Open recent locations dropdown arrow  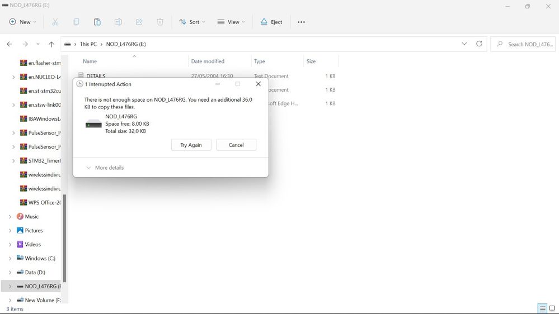point(38,44)
